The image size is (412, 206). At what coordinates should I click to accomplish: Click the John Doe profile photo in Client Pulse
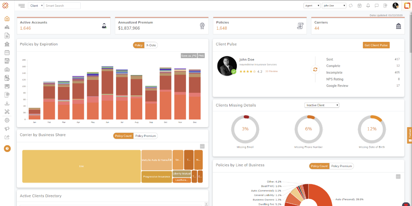click(227, 66)
